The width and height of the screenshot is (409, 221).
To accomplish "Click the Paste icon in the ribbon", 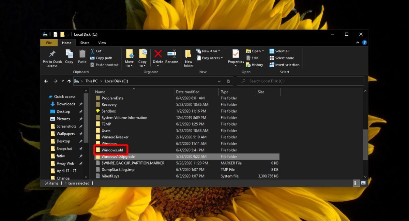I will click(82, 54).
